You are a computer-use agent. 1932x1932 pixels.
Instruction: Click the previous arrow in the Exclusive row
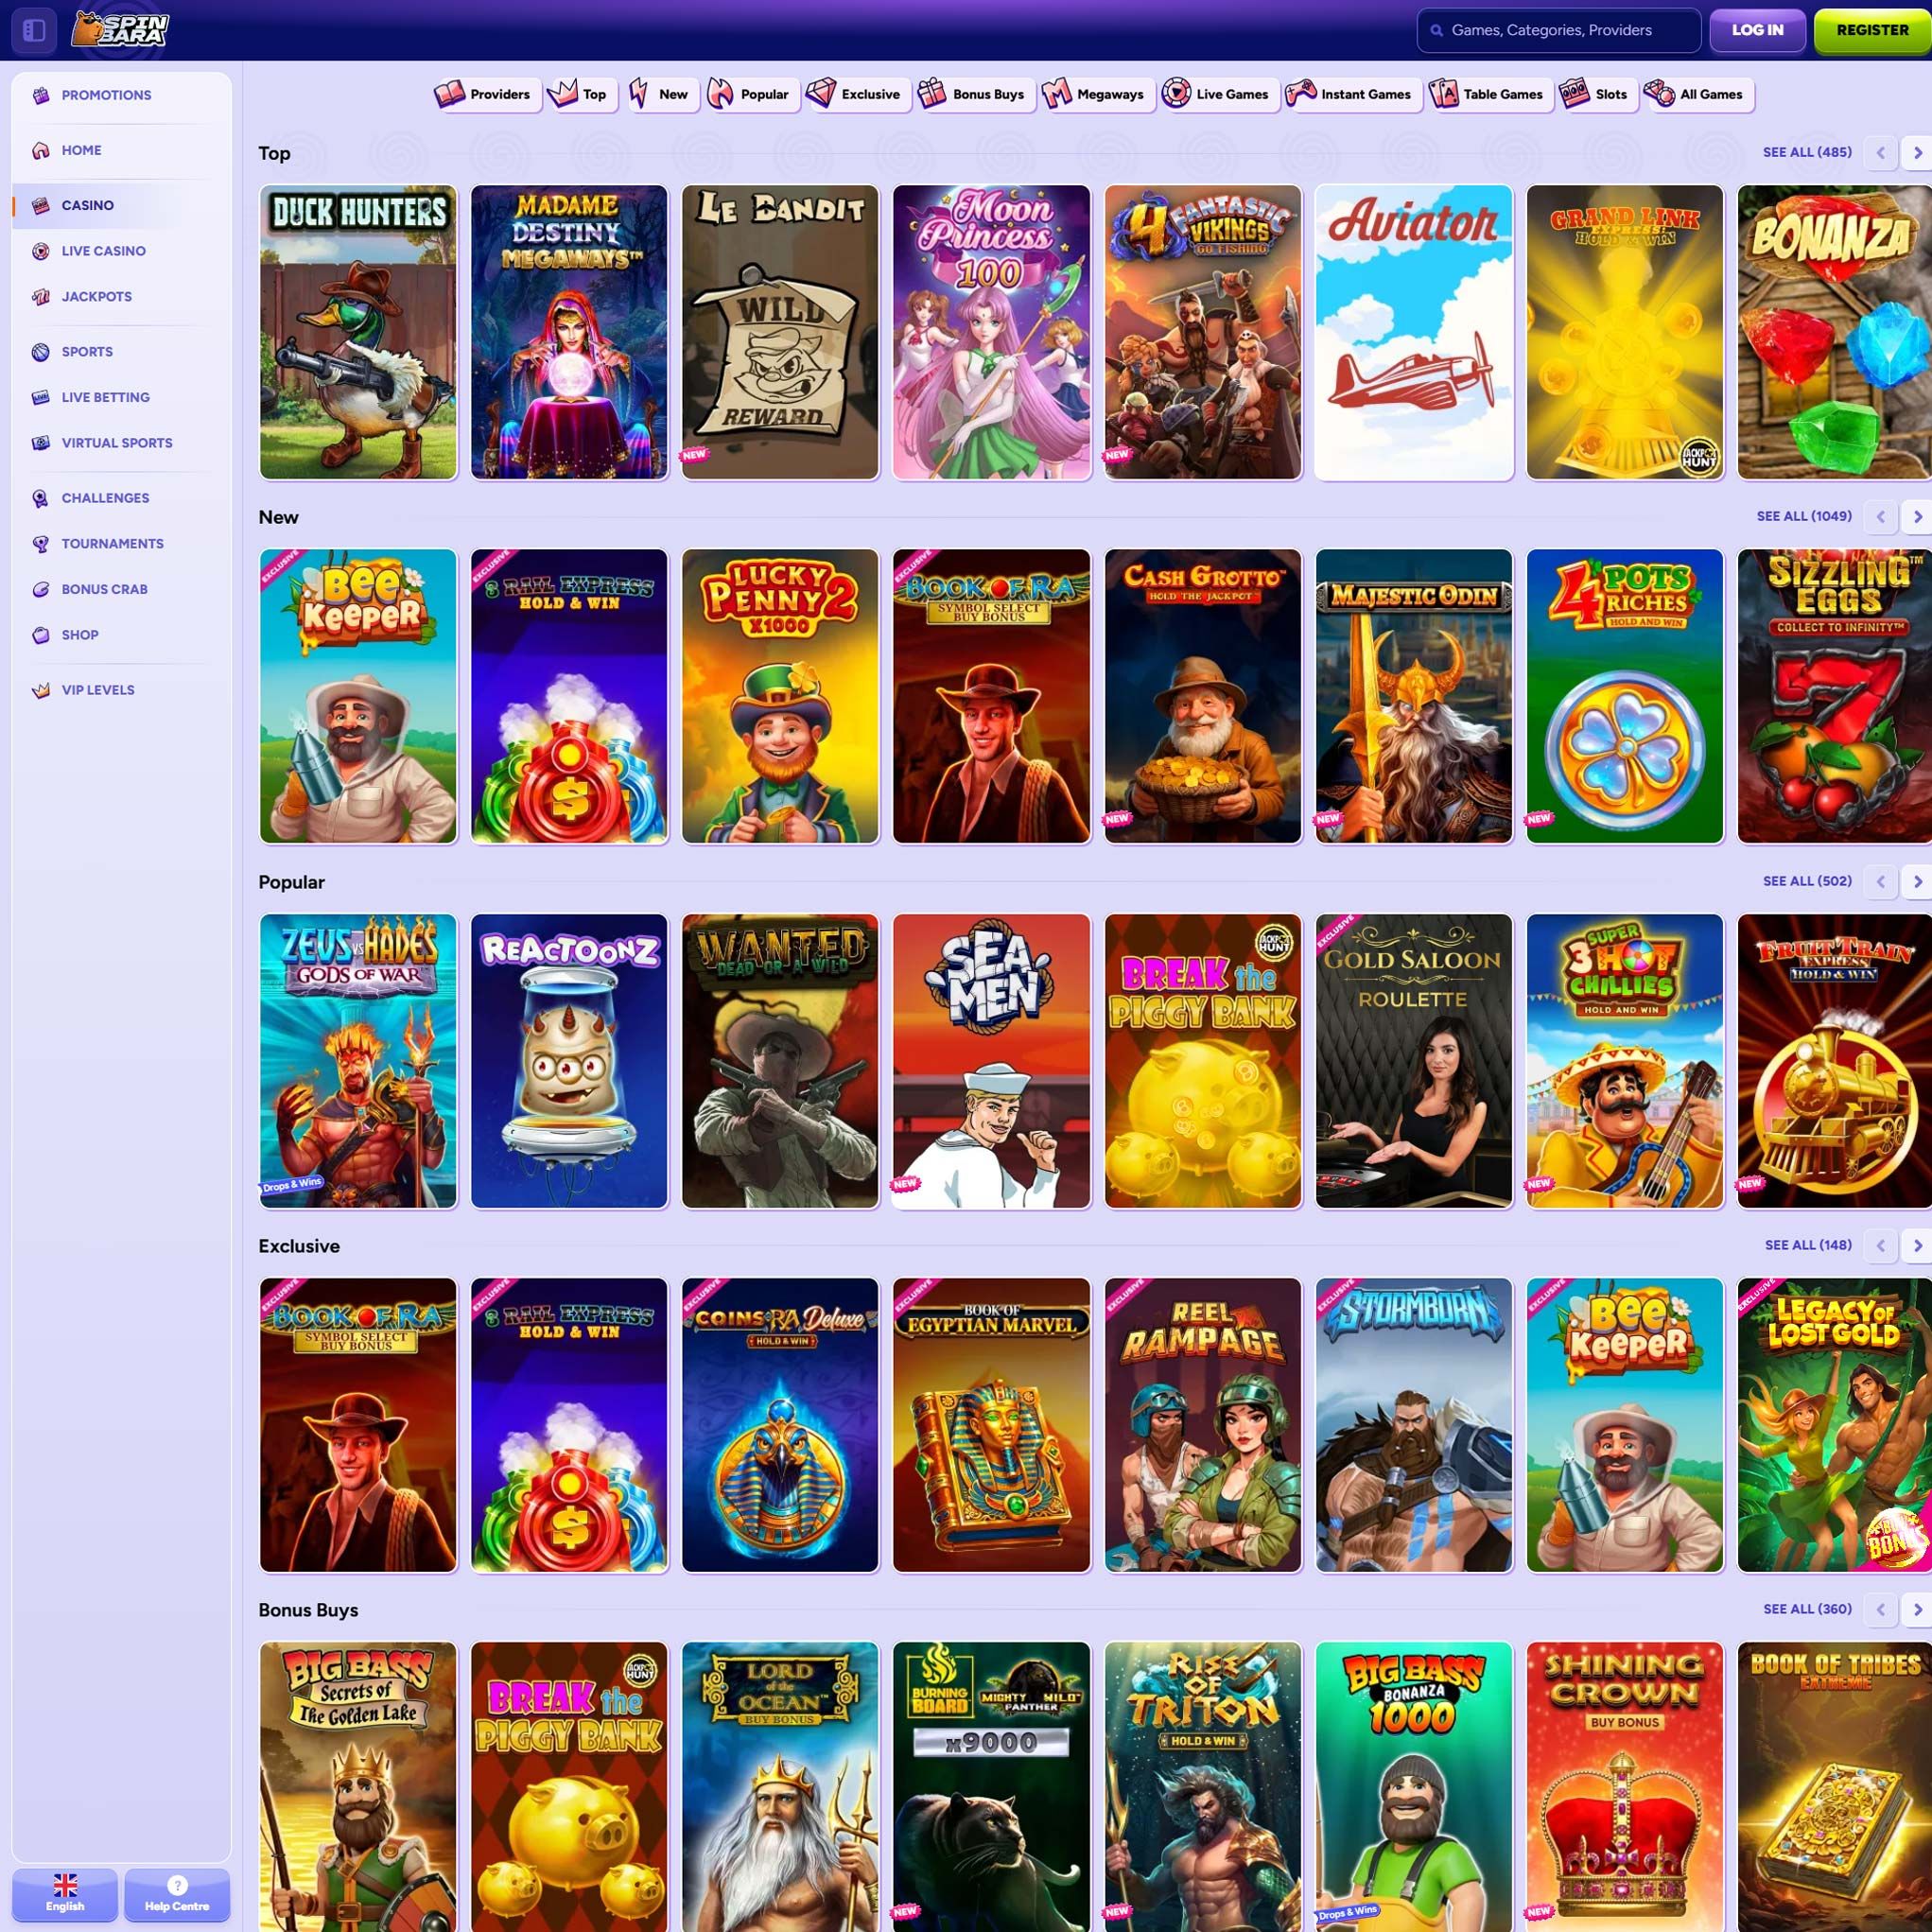point(1880,1245)
